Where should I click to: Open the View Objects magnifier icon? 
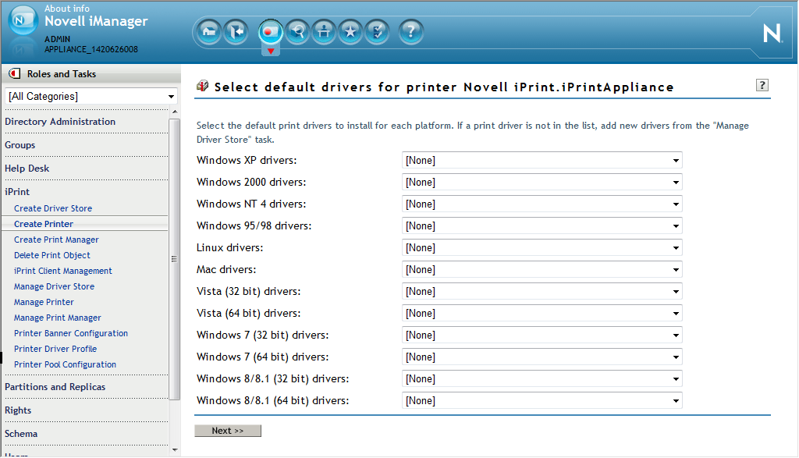(297, 32)
